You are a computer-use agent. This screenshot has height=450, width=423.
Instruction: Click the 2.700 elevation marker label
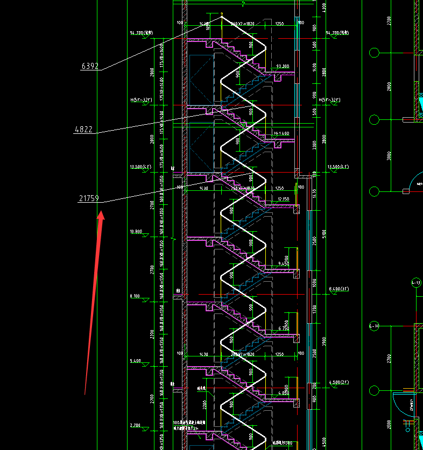pos(135,425)
